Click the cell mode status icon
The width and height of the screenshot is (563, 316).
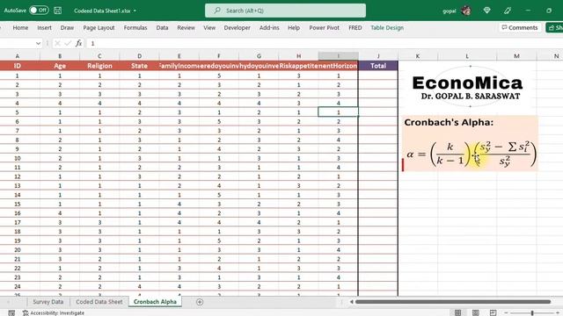[11, 312]
